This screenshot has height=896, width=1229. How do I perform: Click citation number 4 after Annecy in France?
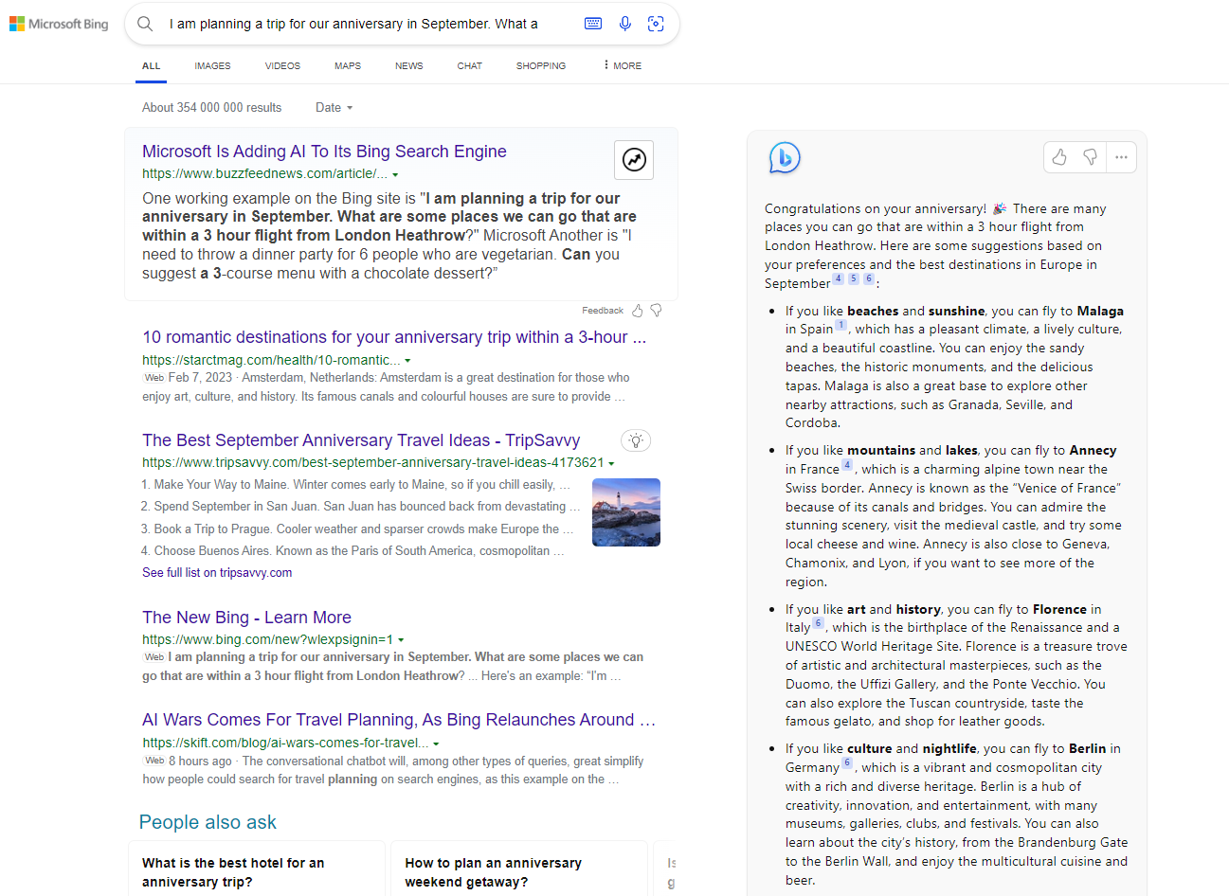pos(848,465)
